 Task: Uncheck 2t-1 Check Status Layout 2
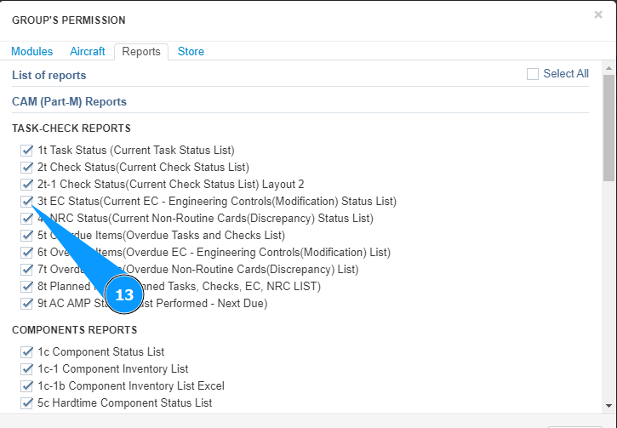click(27, 185)
